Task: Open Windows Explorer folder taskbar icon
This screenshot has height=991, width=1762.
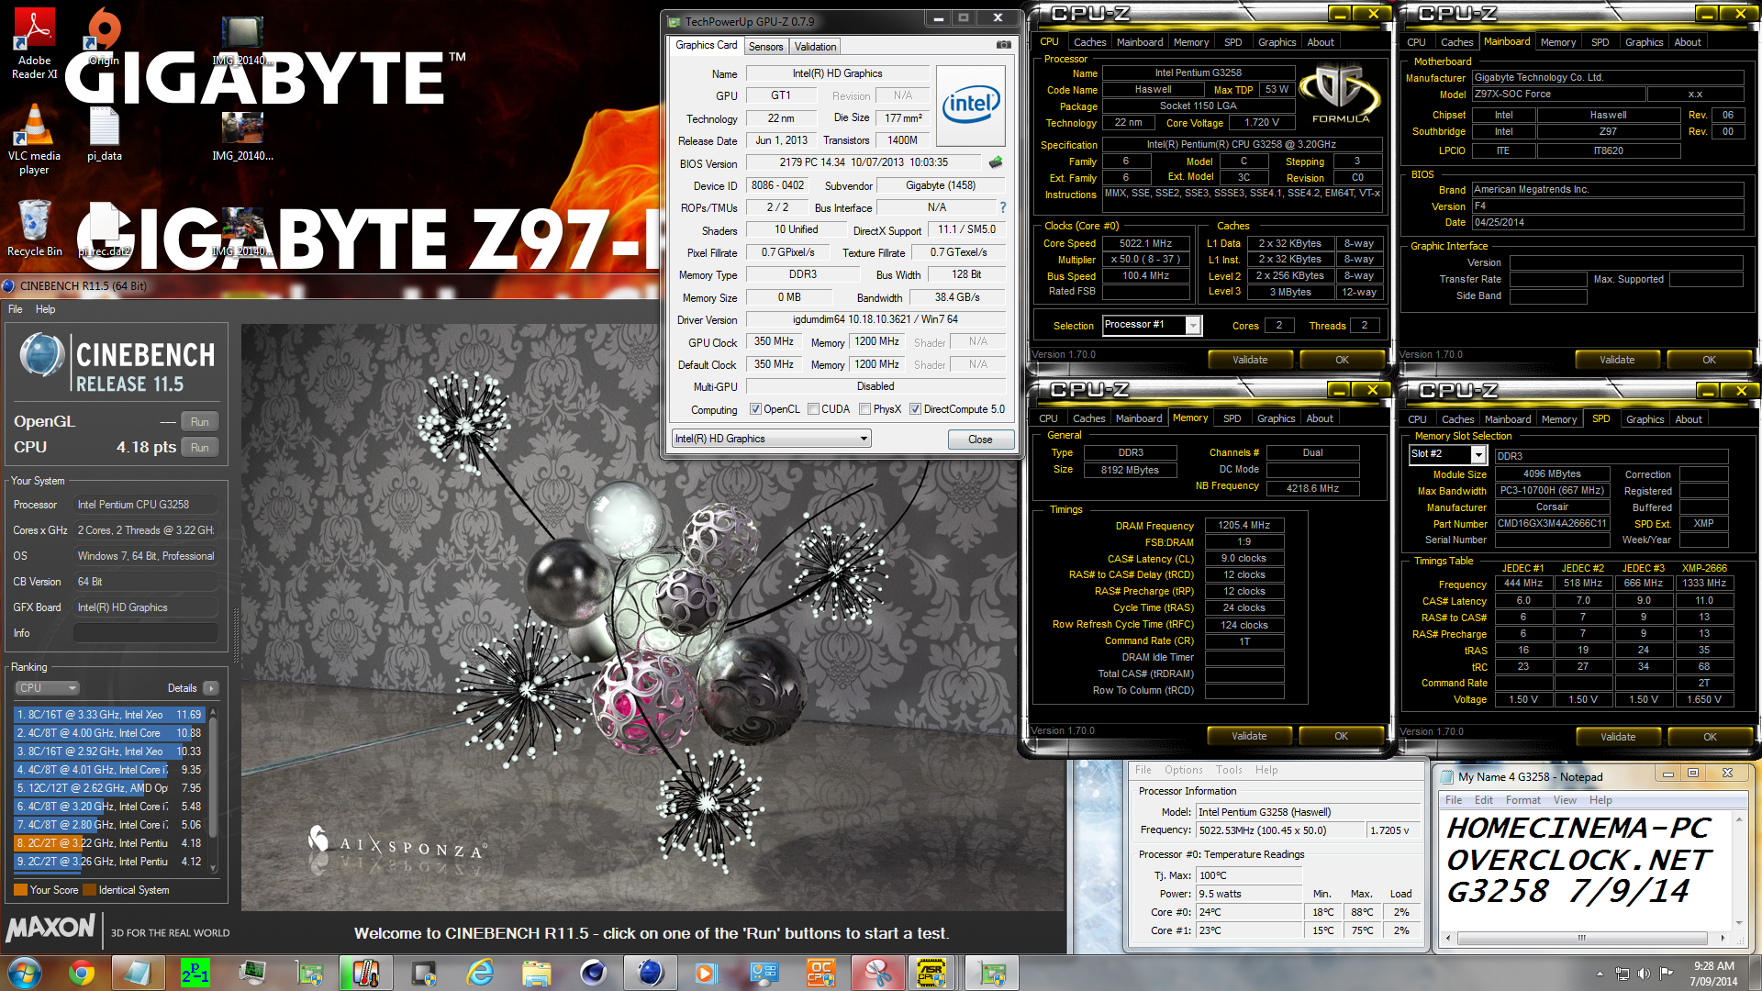Action: click(x=536, y=973)
